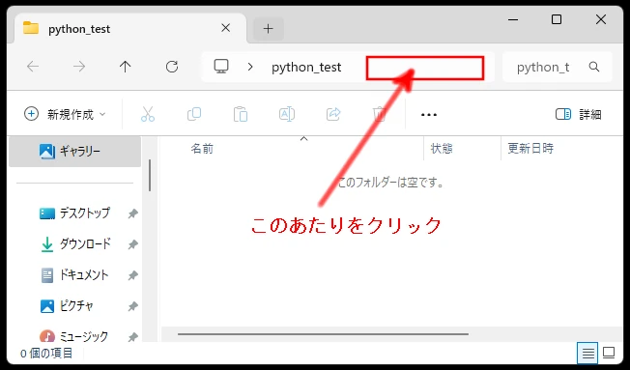Viewport: 630px width, 370px height.
Task: Click the Copy icon in toolbar
Action: (194, 115)
